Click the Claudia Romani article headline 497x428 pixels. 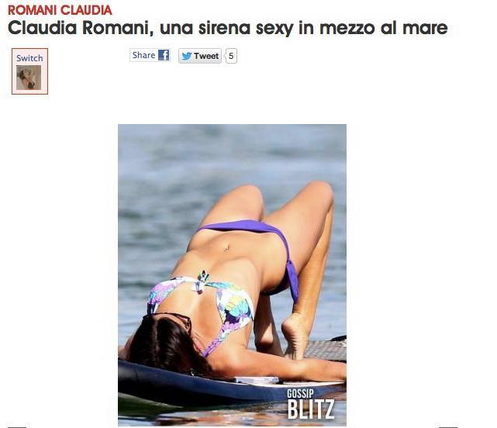(228, 28)
